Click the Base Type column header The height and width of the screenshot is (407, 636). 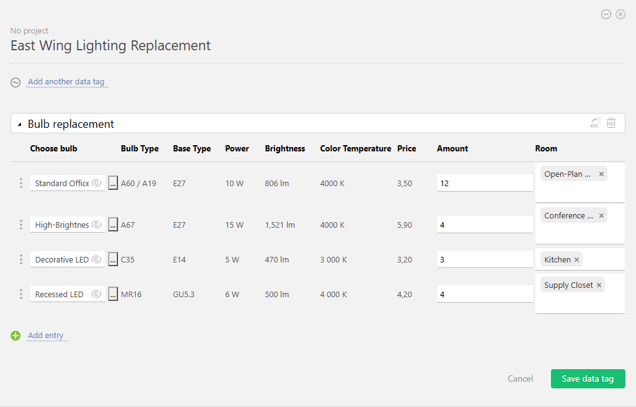[192, 148]
